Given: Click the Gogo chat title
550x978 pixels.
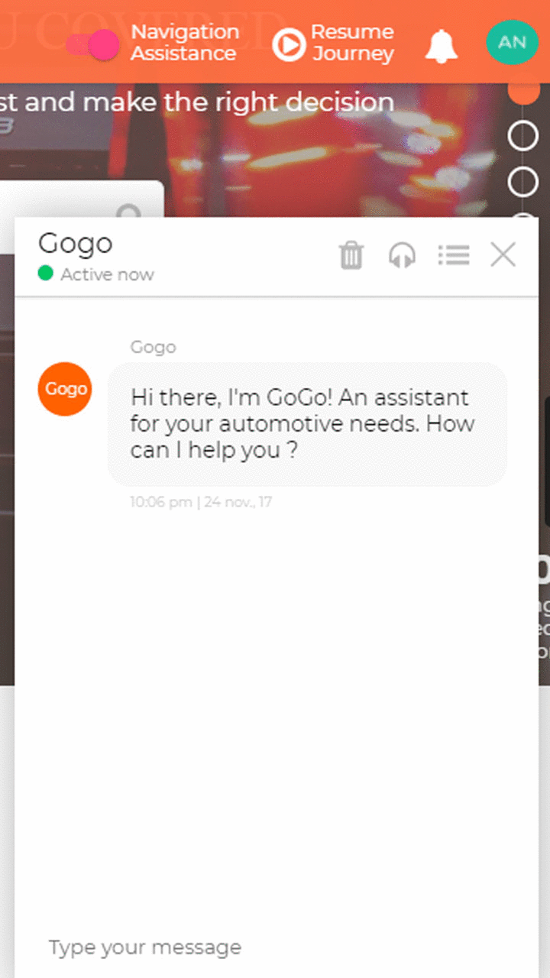Looking at the screenshot, I should 76,244.
